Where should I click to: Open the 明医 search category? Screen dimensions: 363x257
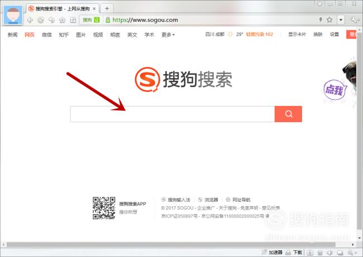click(115, 35)
